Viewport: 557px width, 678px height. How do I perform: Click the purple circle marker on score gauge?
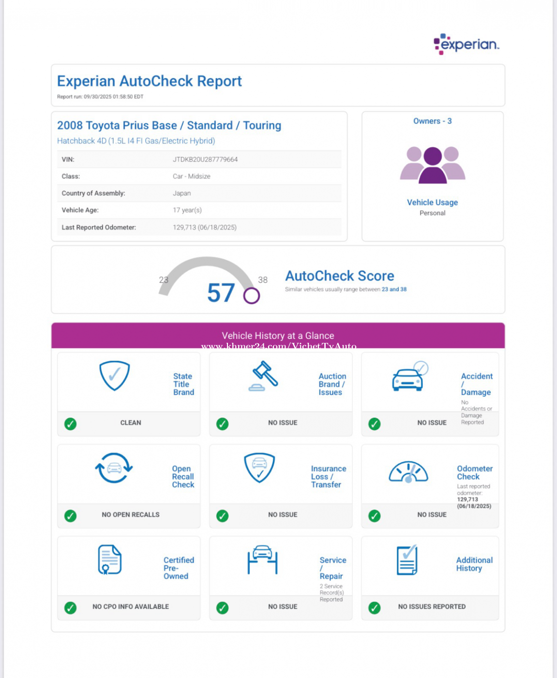click(x=251, y=295)
